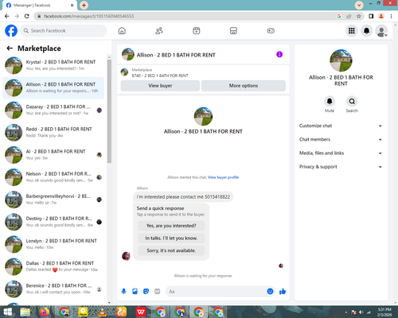Open the Friends icon in top navigation
This screenshot has width=398, height=318.
159,31
